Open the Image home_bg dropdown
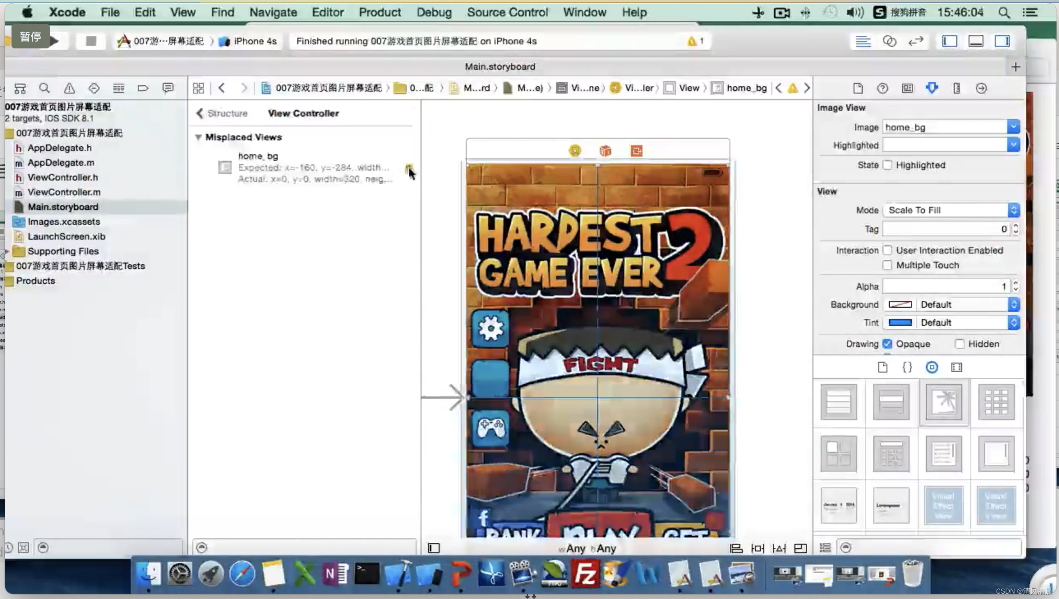Screen dimensions: 1059x599 pyautogui.click(x=1013, y=127)
